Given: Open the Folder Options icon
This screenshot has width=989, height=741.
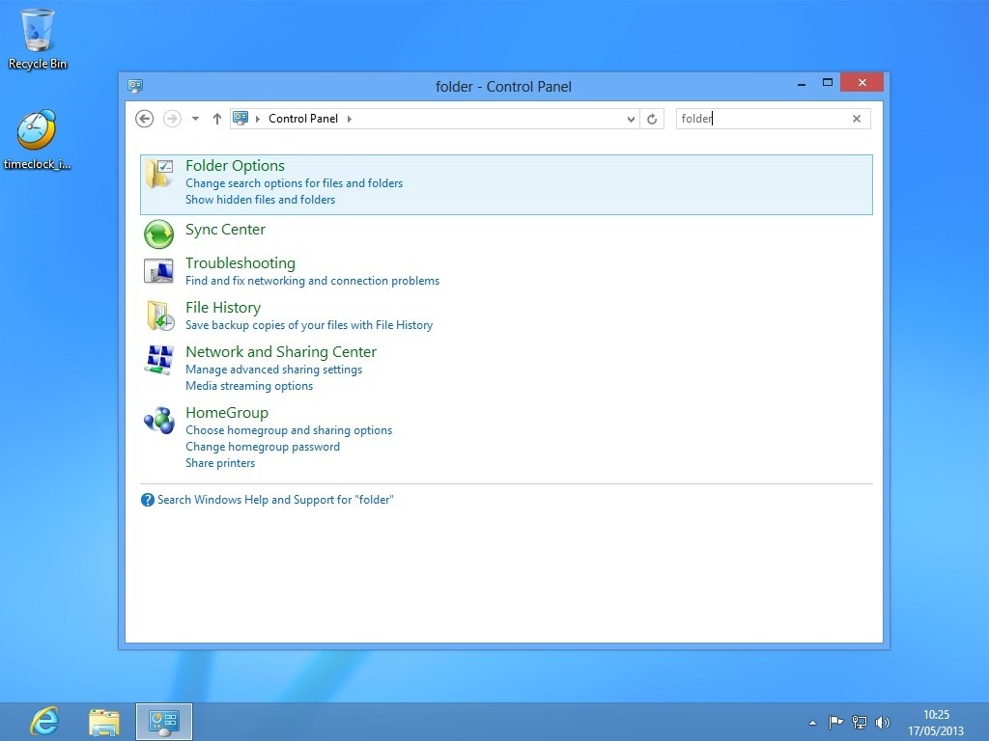Looking at the screenshot, I should click(159, 174).
